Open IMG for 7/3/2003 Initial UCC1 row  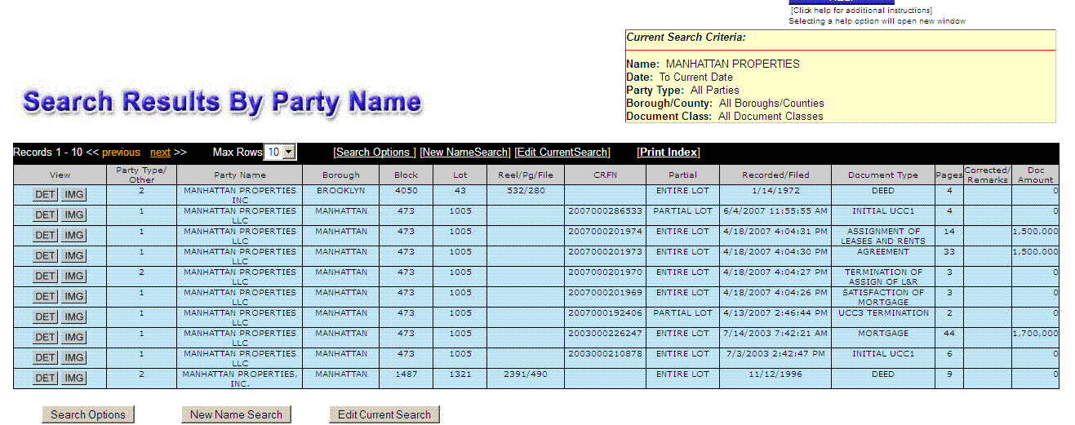tap(74, 357)
